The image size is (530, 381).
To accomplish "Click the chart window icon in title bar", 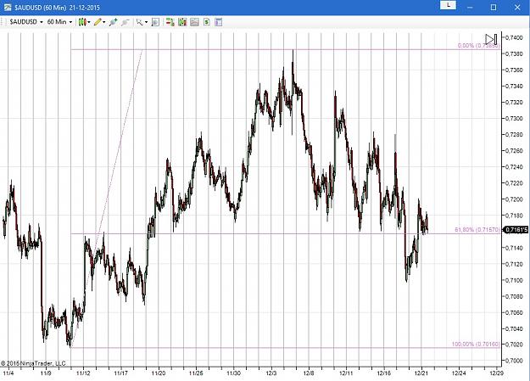I will (7, 7).
